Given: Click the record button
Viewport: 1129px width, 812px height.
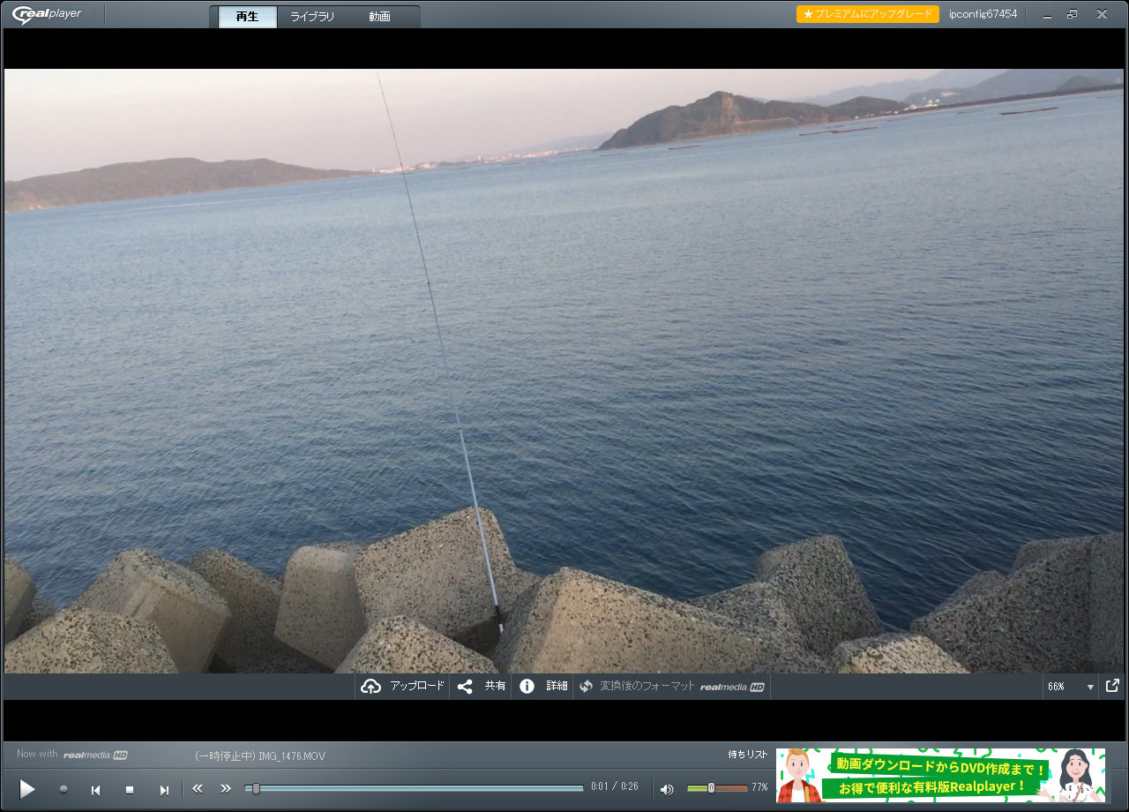Looking at the screenshot, I should (x=64, y=789).
